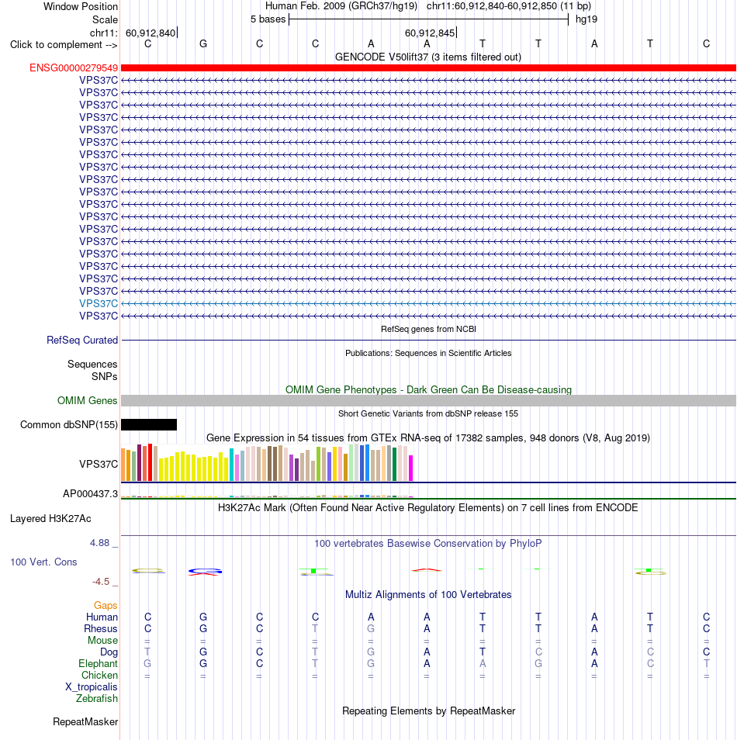This screenshot has height=740, width=737.
Task: Click 'Repeating Elements by RepeatMasker' title
Action: (x=428, y=711)
